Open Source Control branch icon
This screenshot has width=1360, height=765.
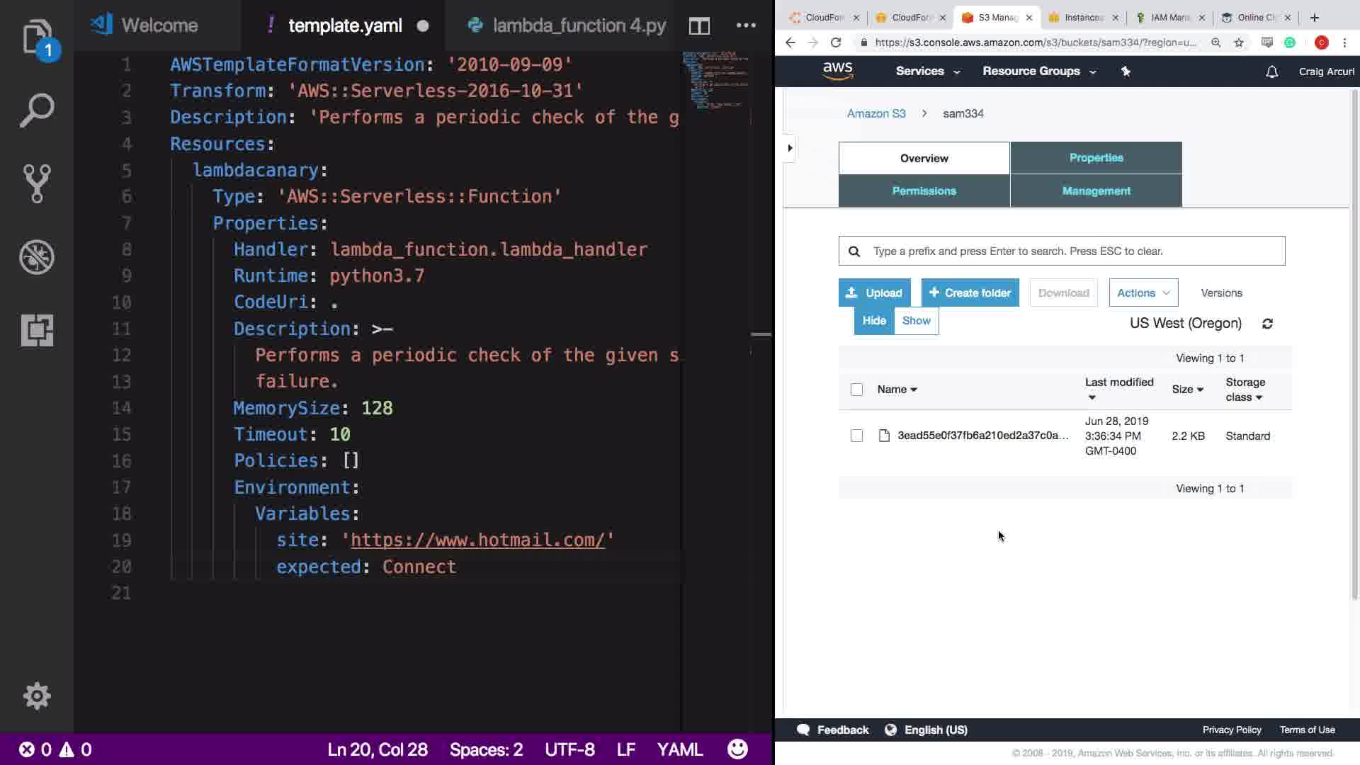pyautogui.click(x=37, y=183)
